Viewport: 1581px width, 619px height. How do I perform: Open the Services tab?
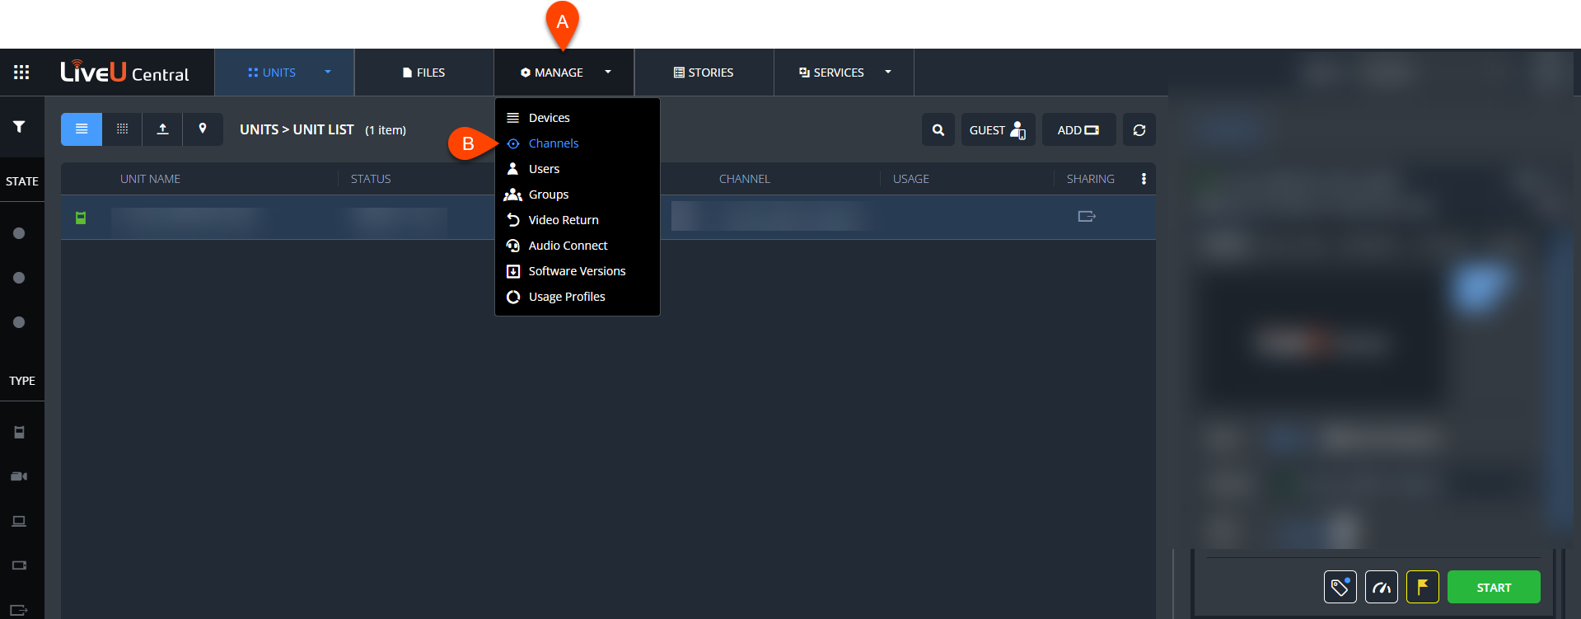[x=831, y=73]
